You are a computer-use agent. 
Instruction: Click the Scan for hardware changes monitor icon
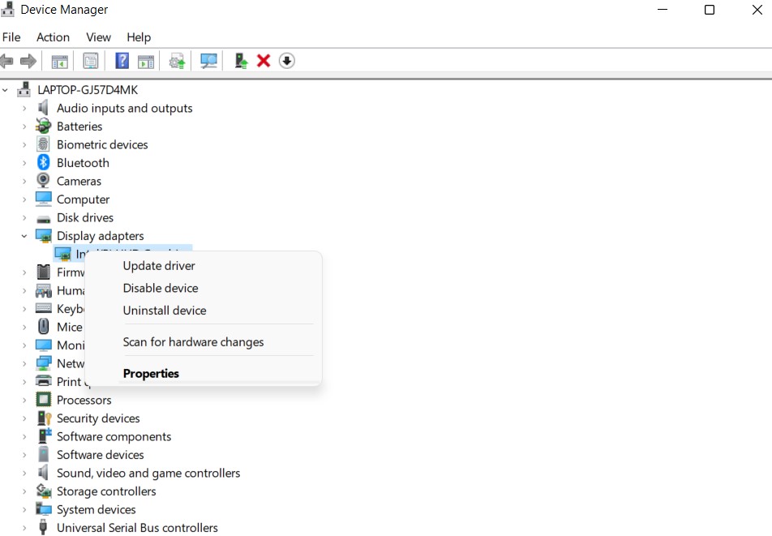[x=209, y=61]
